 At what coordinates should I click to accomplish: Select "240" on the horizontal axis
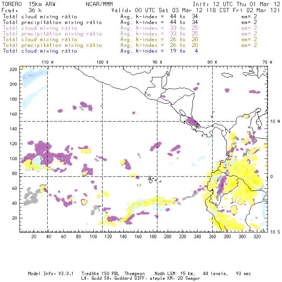pos(197,237)
